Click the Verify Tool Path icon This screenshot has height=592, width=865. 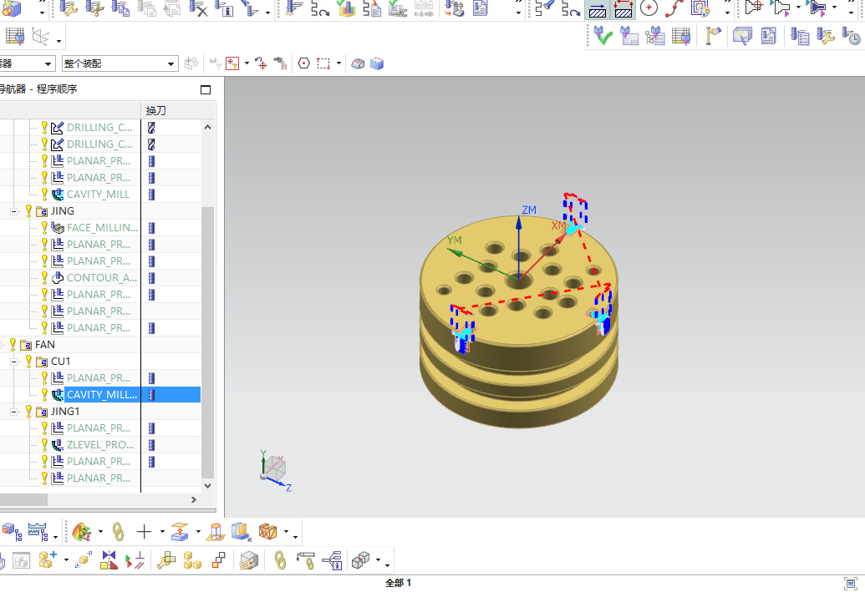click(x=347, y=8)
